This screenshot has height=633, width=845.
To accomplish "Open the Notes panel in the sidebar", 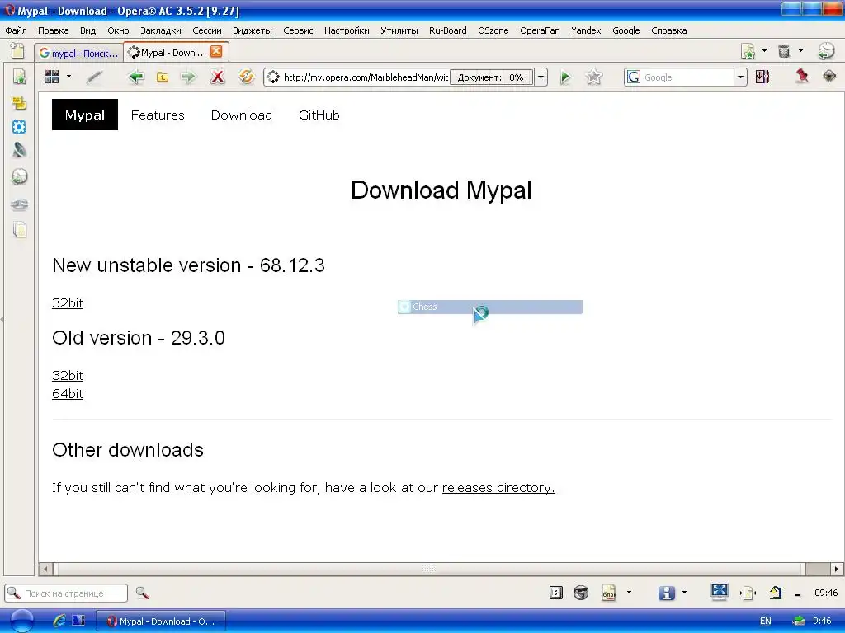I will [20, 103].
